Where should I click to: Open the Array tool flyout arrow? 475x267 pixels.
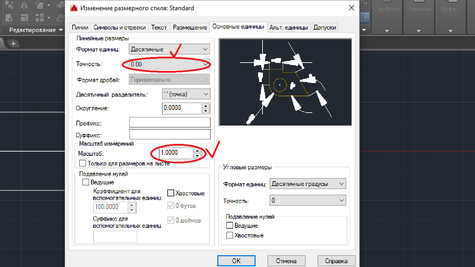coord(49,17)
